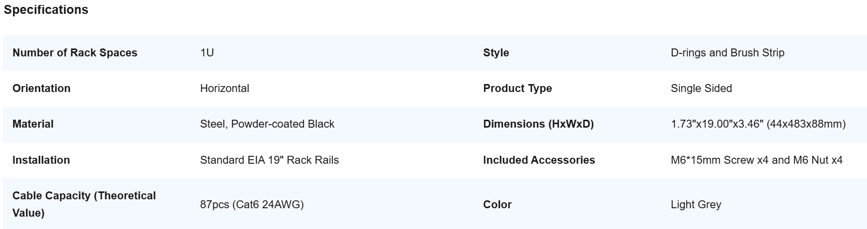Click the Light Grey color value
Viewport: 867px width, 229px height.
(696, 205)
